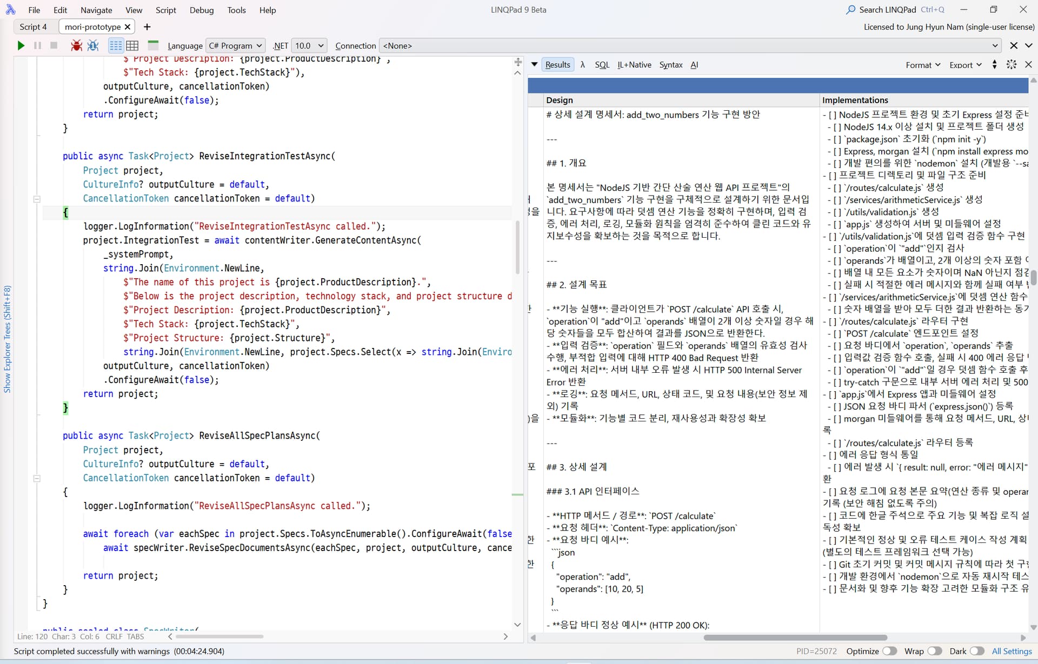Switch results to rich text view icon

116,46
